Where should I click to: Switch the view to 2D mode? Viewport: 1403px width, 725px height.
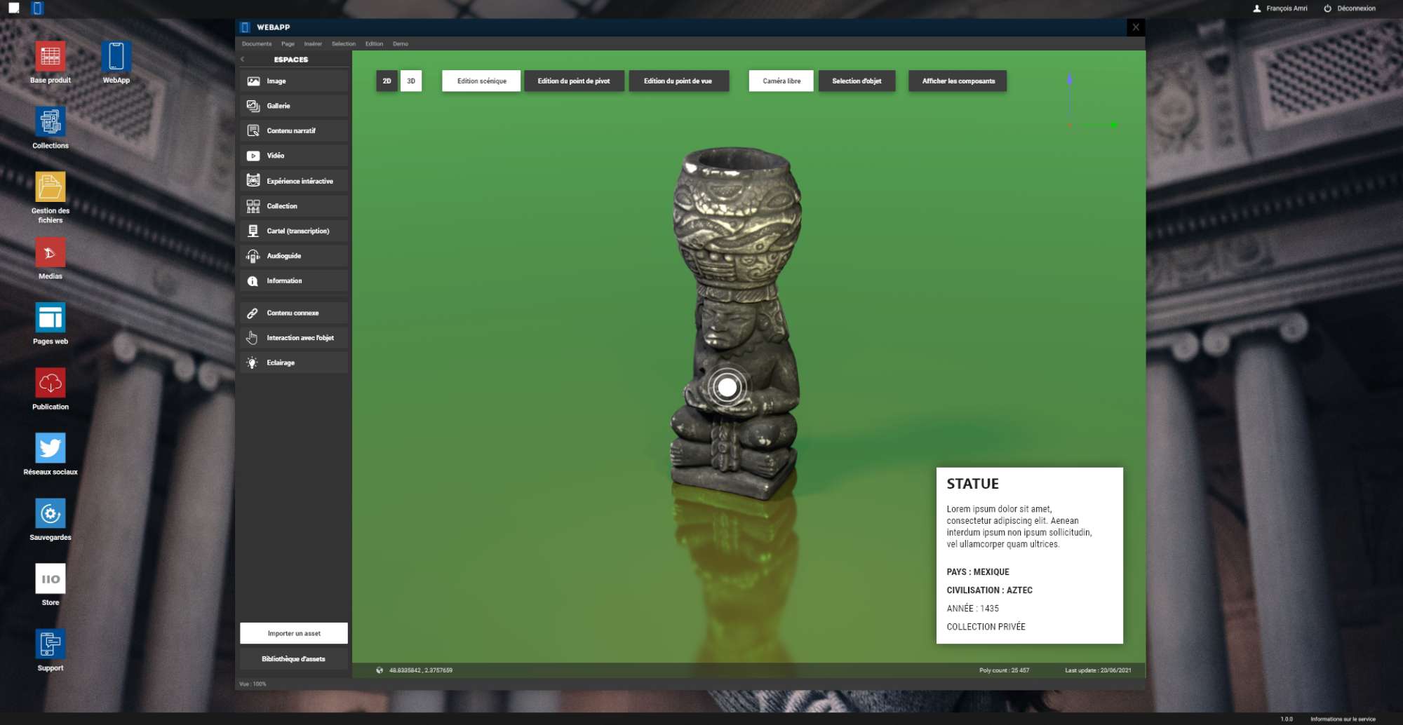(387, 81)
